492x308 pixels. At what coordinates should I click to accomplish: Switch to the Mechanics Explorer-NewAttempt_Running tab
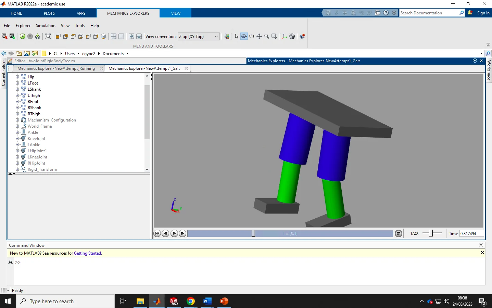pos(56,68)
